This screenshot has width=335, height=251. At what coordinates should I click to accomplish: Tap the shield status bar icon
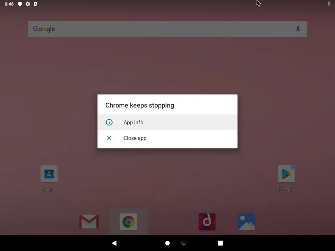point(20,4)
